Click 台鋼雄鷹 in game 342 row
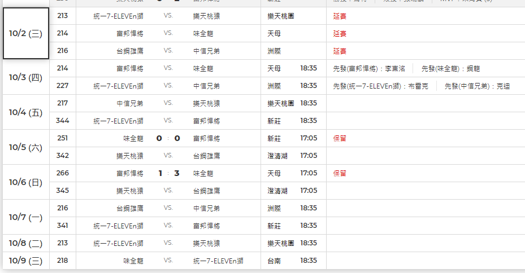The image size is (525, 273). point(207,156)
